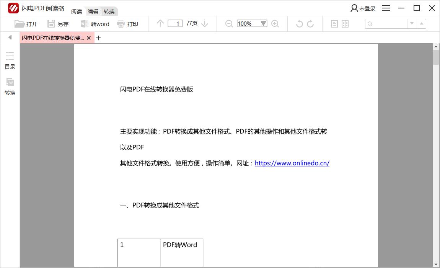The height and width of the screenshot is (268, 440).
Task: Close the open document tab
Action: coord(89,38)
